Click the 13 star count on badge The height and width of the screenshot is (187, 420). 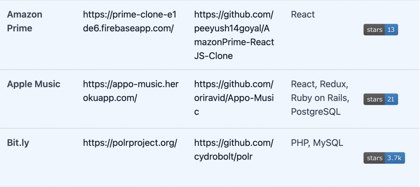[391, 30]
